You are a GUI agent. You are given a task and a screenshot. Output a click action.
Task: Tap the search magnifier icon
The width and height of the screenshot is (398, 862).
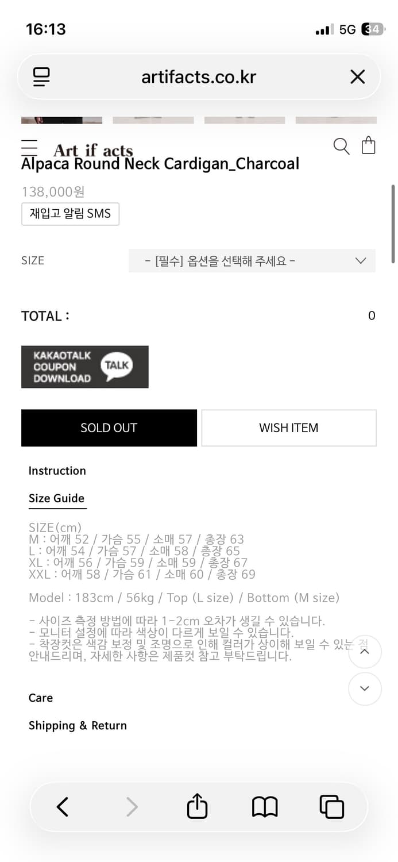(x=341, y=147)
